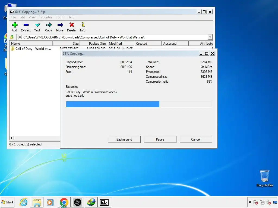This screenshot has height=208, width=278.
Task: Click the Action Center flag tray icon
Action: click(256, 202)
